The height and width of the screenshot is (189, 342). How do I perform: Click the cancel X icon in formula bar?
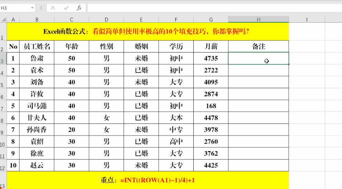tap(53, 8)
